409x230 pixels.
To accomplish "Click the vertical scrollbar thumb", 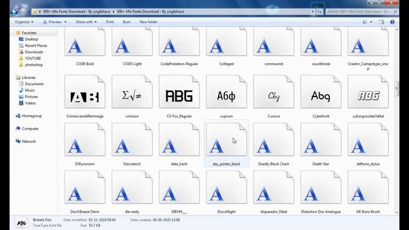I will 397,89.
